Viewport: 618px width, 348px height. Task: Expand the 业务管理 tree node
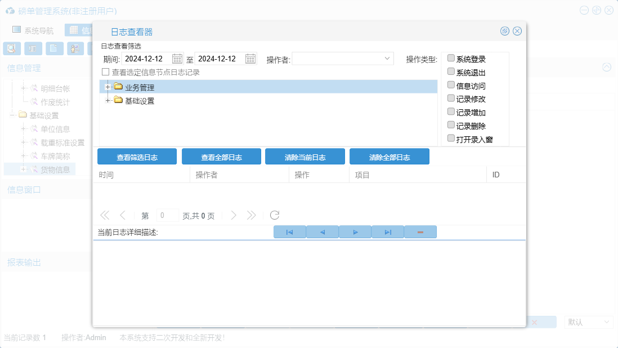pos(108,87)
